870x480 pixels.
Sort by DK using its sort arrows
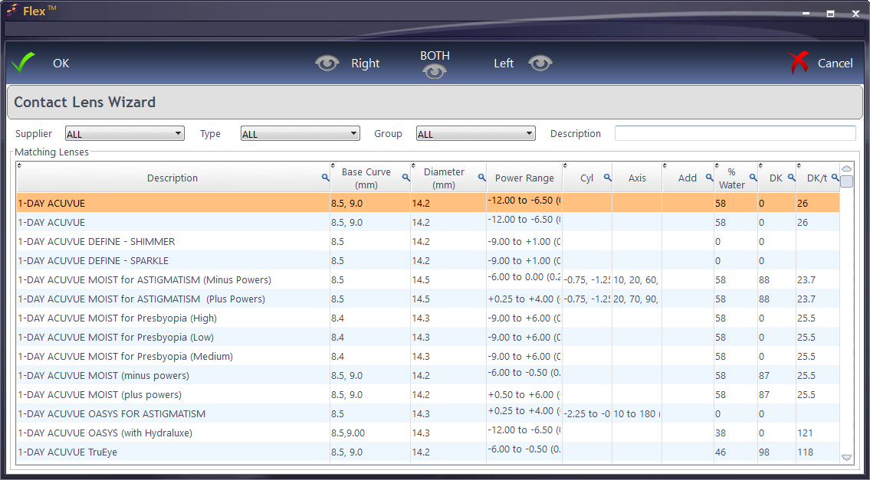760,165
